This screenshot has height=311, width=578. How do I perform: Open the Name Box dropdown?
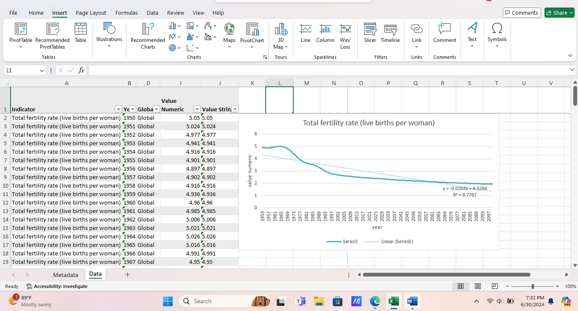click(x=42, y=70)
